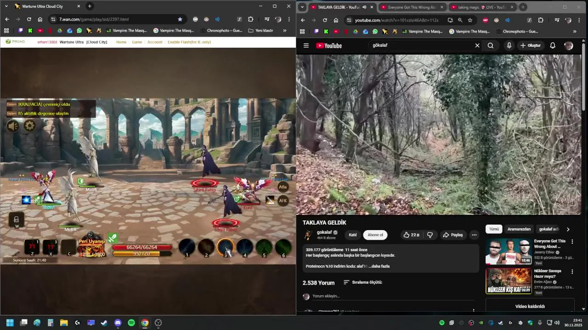Clear the YouTube search text
This screenshot has width=588, height=330.
coord(477,45)
